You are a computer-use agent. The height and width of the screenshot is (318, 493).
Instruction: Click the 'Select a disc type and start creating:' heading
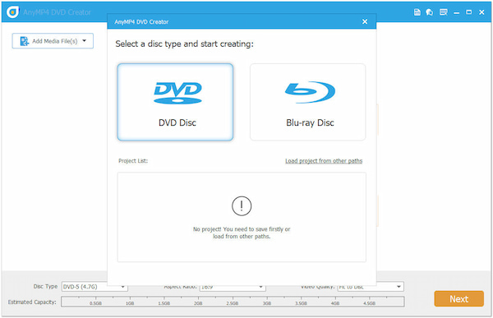(184, 44)
